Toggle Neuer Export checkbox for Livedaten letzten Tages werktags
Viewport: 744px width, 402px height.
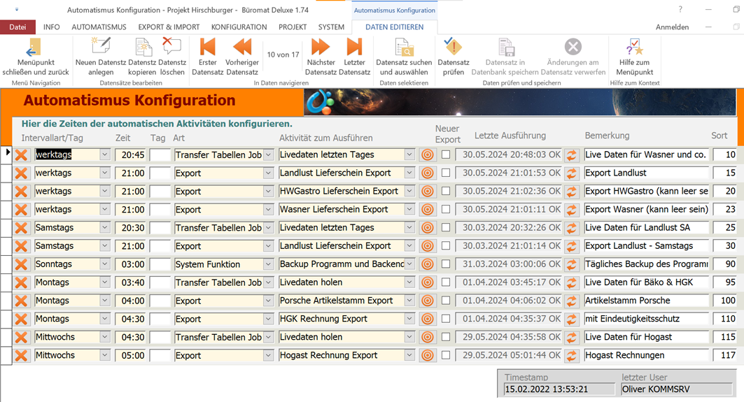(446, 155)
